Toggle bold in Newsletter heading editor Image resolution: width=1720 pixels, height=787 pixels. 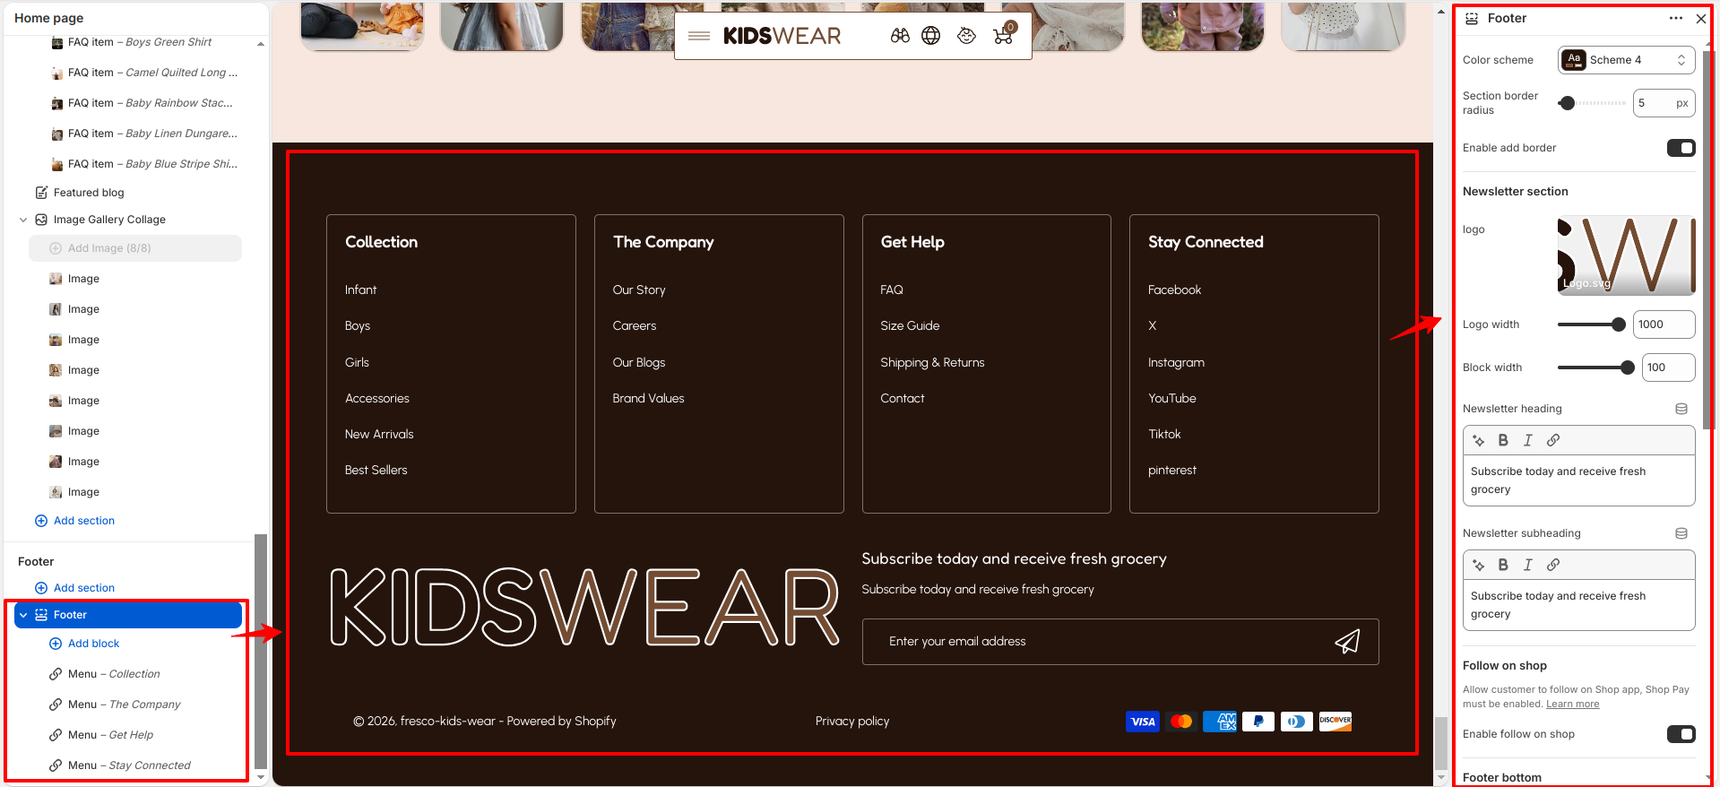click(x=1503, y=440)
